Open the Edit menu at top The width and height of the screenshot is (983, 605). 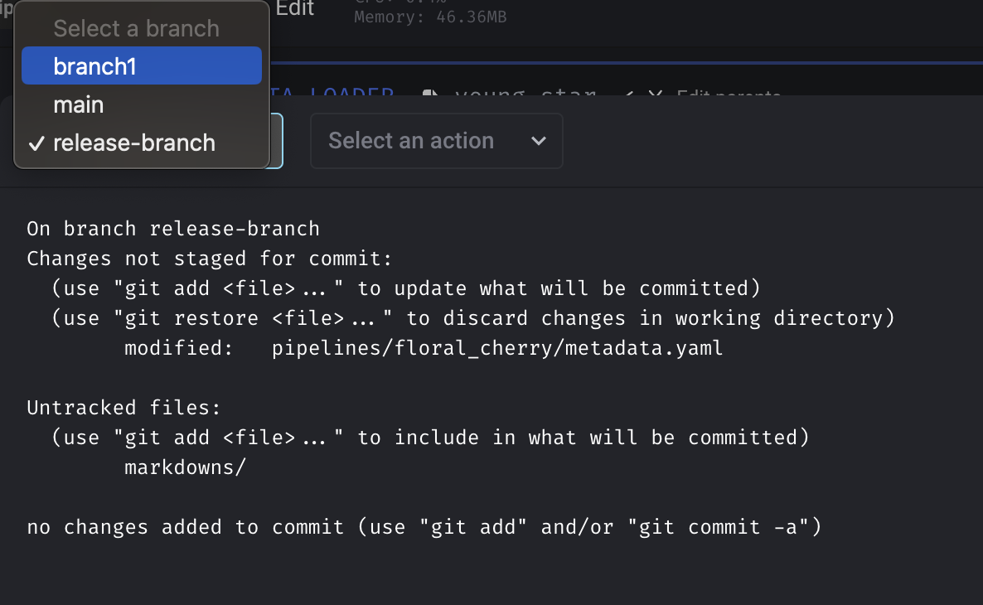(294, 9)
